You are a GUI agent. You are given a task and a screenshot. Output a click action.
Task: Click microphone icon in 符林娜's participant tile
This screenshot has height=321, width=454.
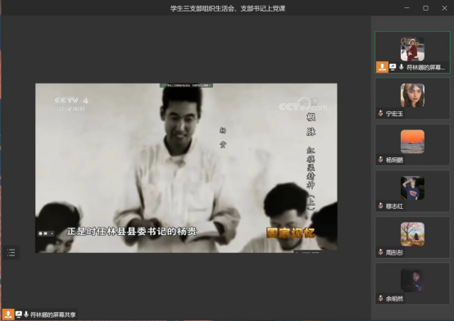click(x=402, y=67)
